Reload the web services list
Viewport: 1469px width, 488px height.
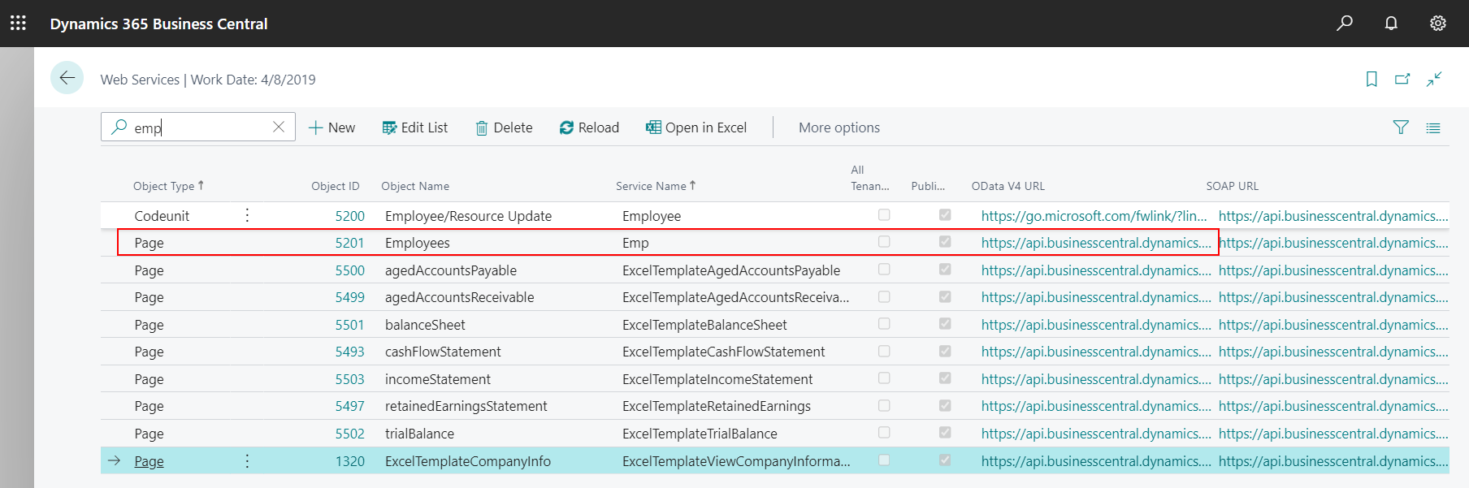[589, 127]
